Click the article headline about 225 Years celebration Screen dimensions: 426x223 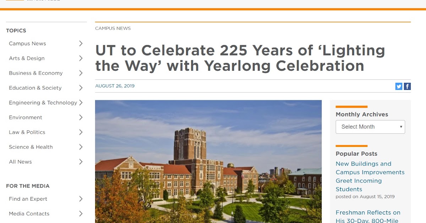[240, 58]
